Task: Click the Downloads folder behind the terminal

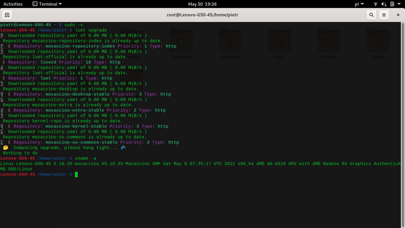Action: click(230, 44)
